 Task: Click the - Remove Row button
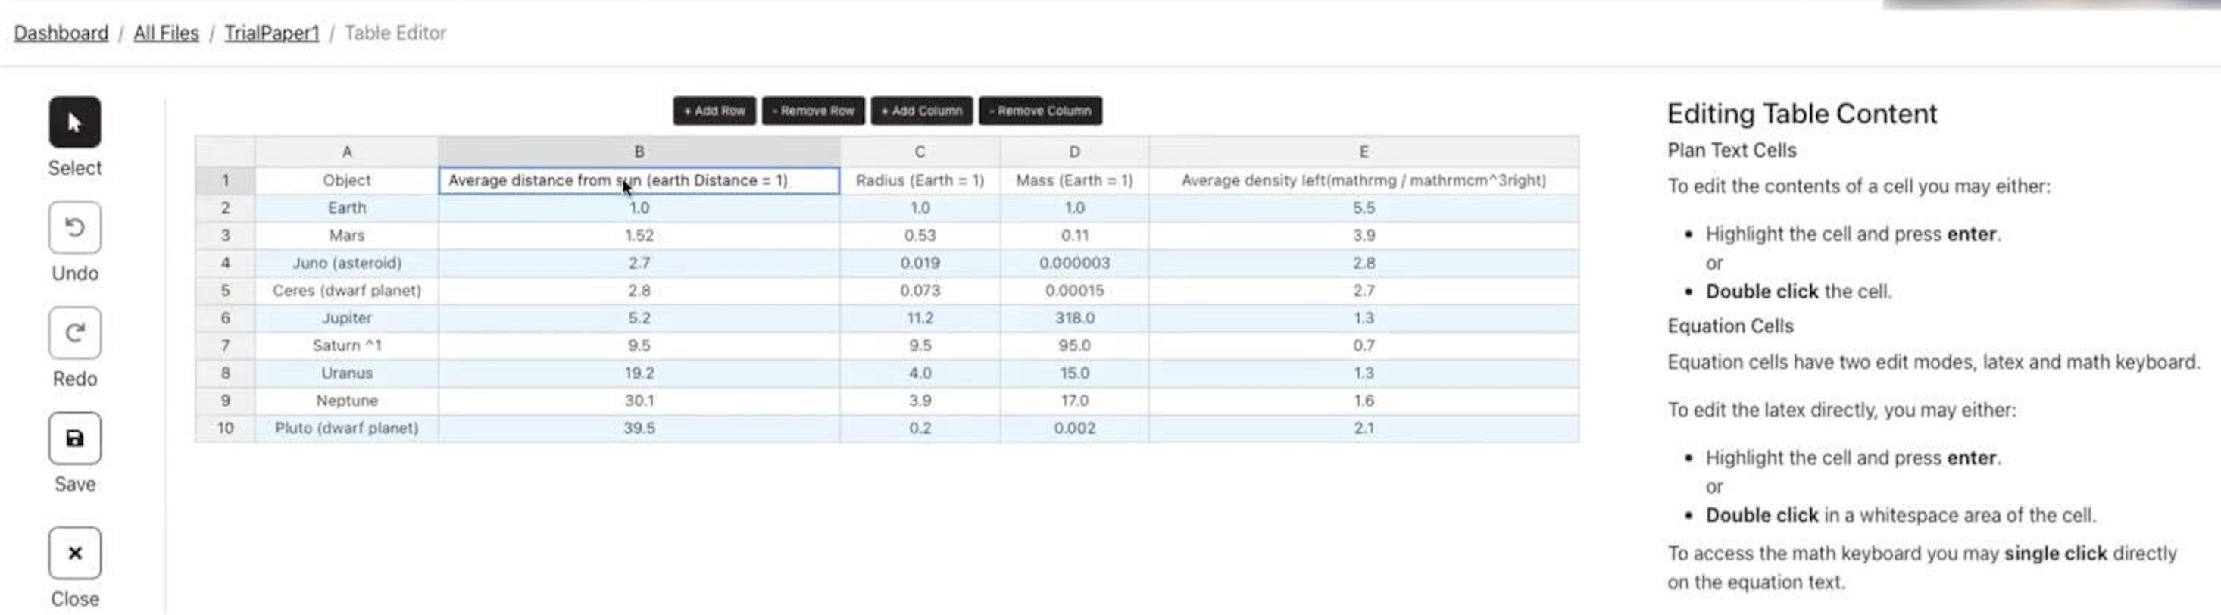point(813,111)
